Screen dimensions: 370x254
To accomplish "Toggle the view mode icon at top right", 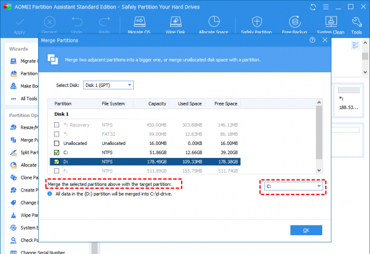I will point(355,45).
